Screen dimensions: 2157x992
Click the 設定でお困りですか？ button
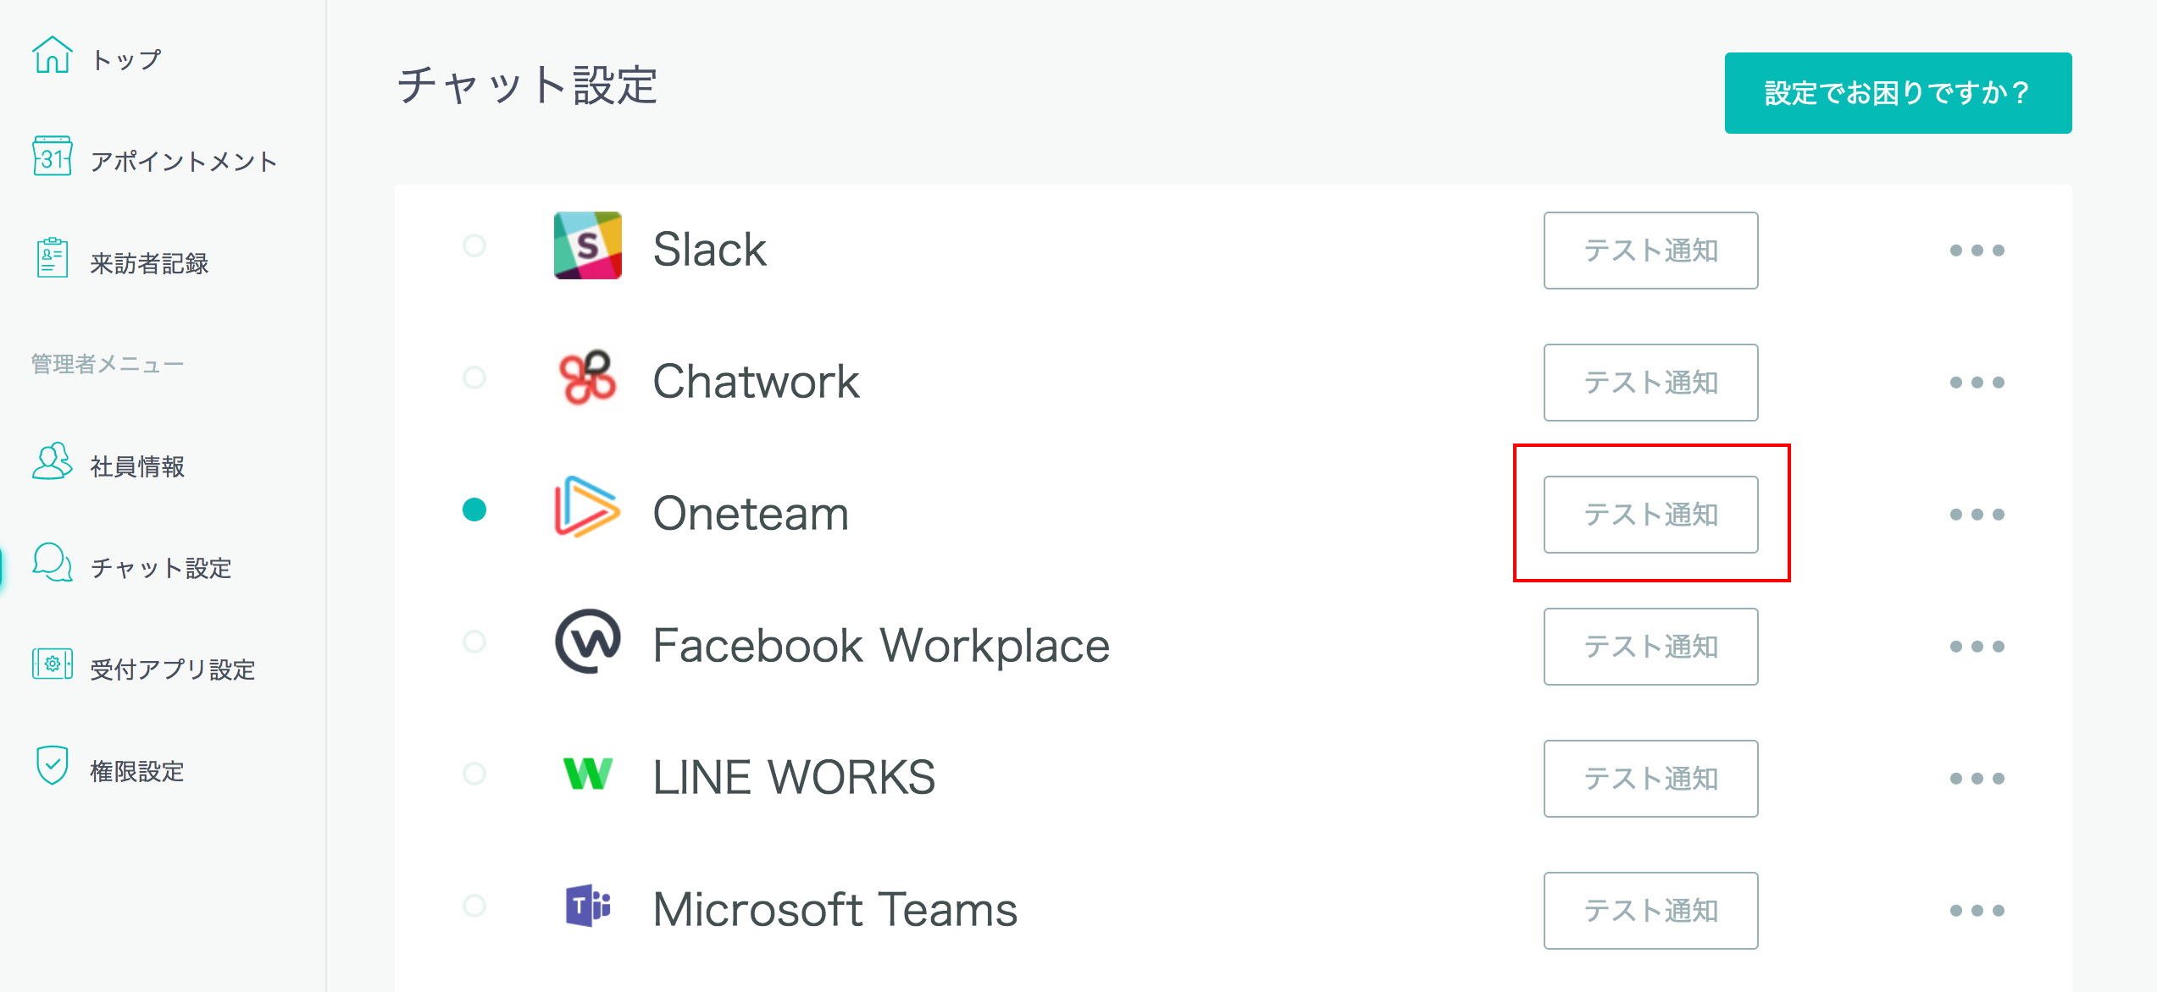coord(1898,93)
